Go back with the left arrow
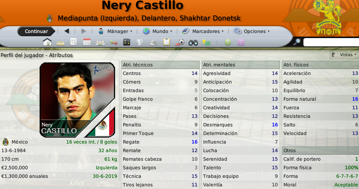The height and width of the screenshot is (189, 359). point(67,31)
